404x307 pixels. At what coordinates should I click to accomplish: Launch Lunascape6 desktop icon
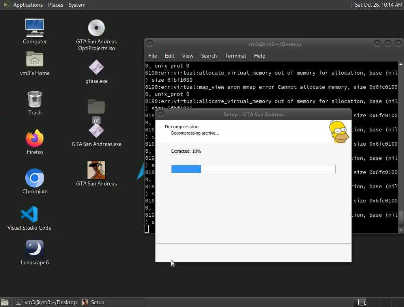(x=35, y=253)
